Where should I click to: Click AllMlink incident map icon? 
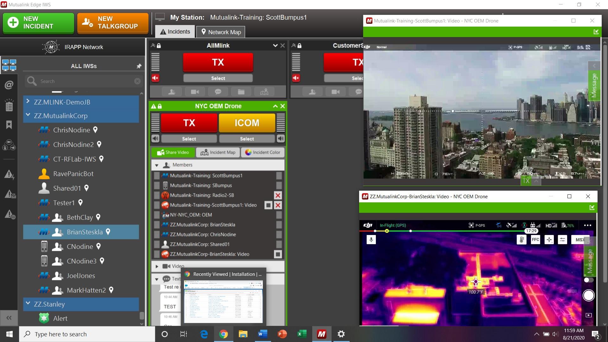264,92
